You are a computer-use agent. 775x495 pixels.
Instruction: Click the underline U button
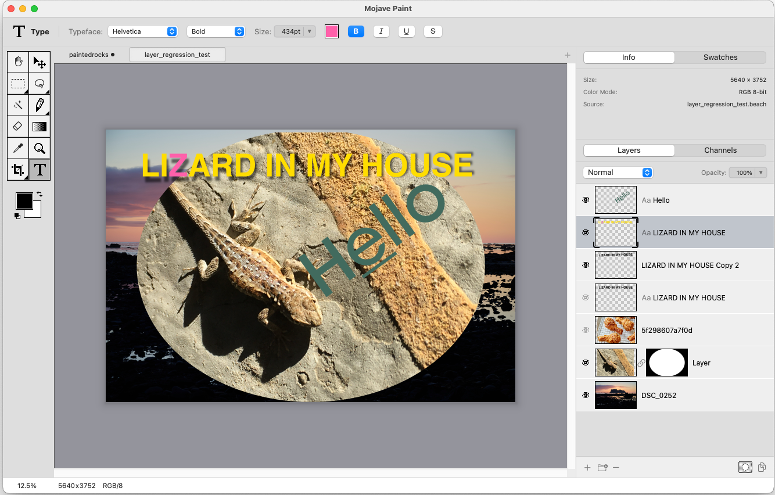[406, 31]
